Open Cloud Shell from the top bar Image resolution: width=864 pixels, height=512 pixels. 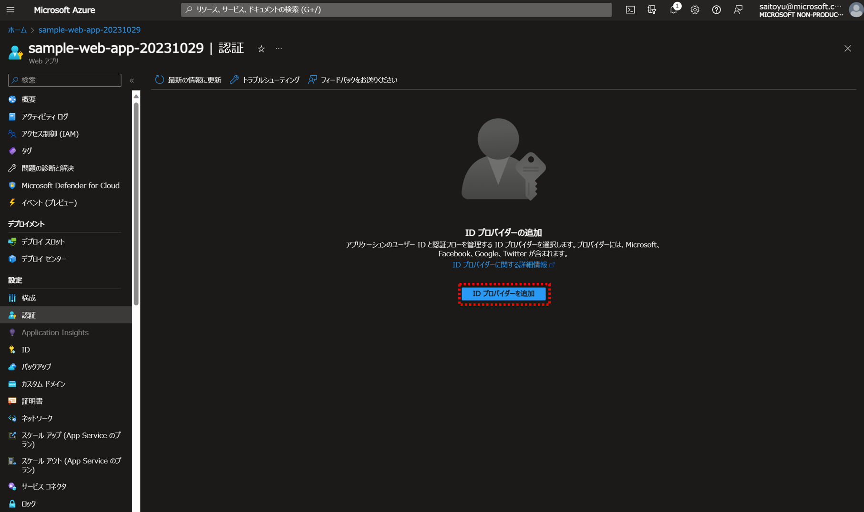click(630, 10)
